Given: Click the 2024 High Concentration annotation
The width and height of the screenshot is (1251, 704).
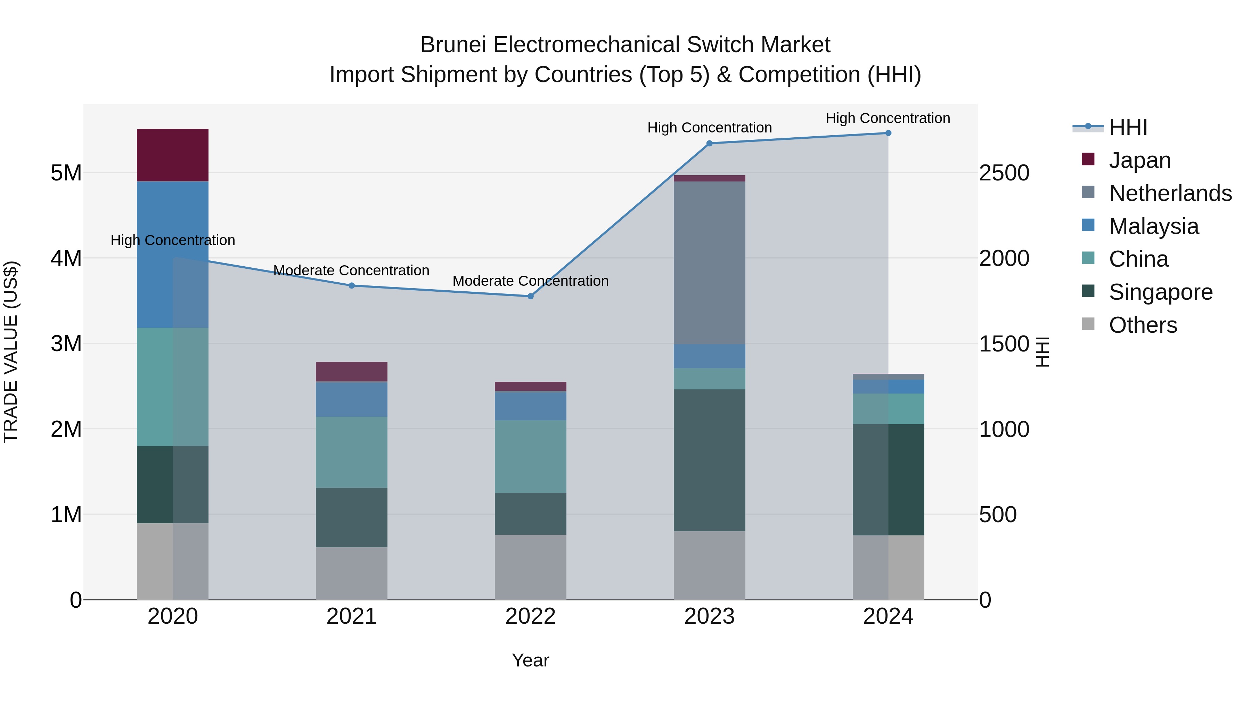Looking at the screenshot, I should pos(888,119).
